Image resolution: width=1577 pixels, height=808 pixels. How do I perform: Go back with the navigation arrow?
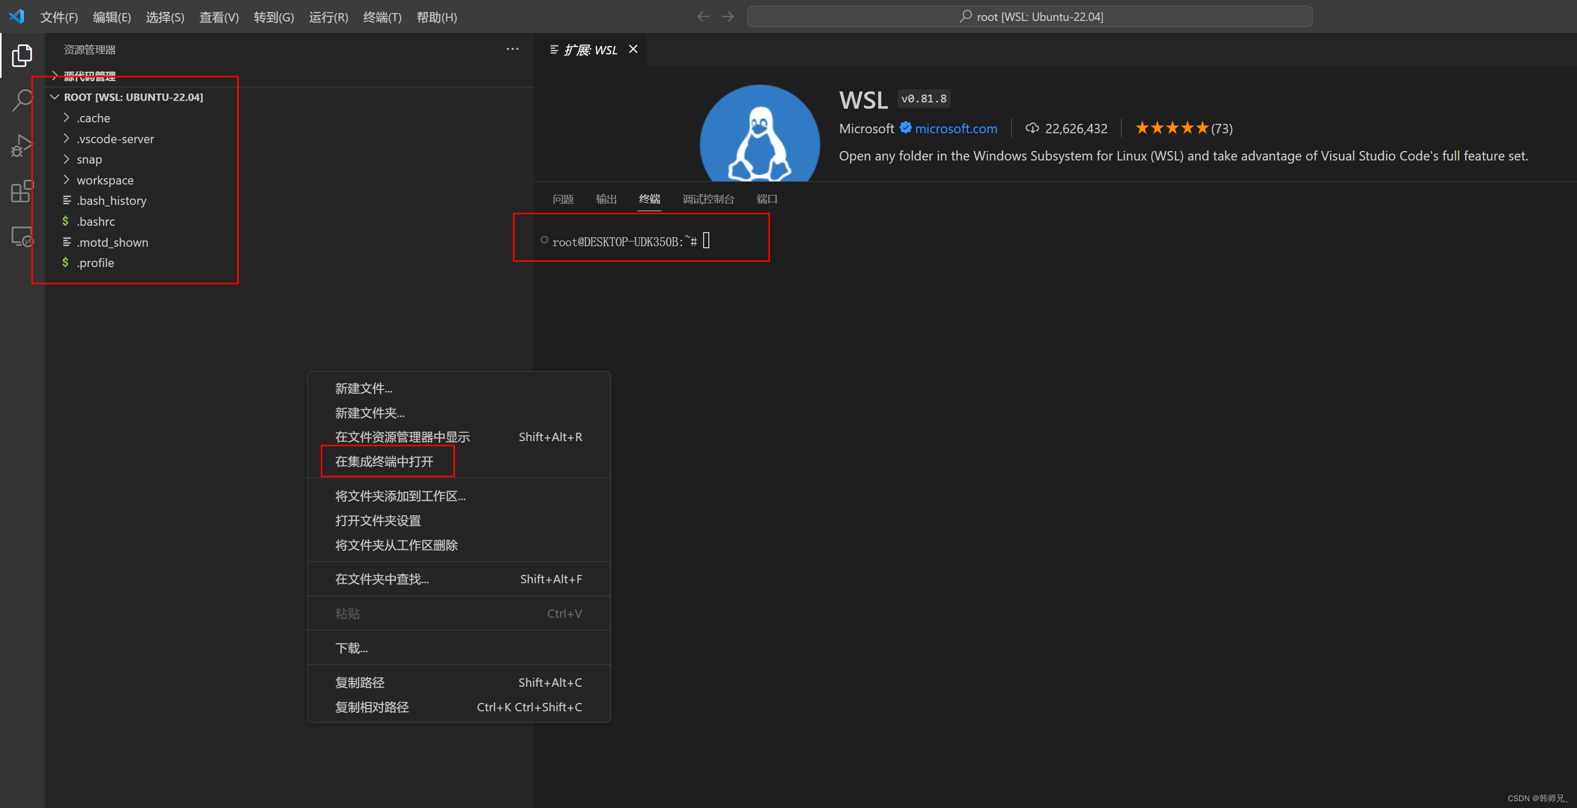point(703,17)
